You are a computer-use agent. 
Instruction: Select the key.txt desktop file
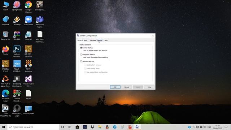[x=29, y=95]
